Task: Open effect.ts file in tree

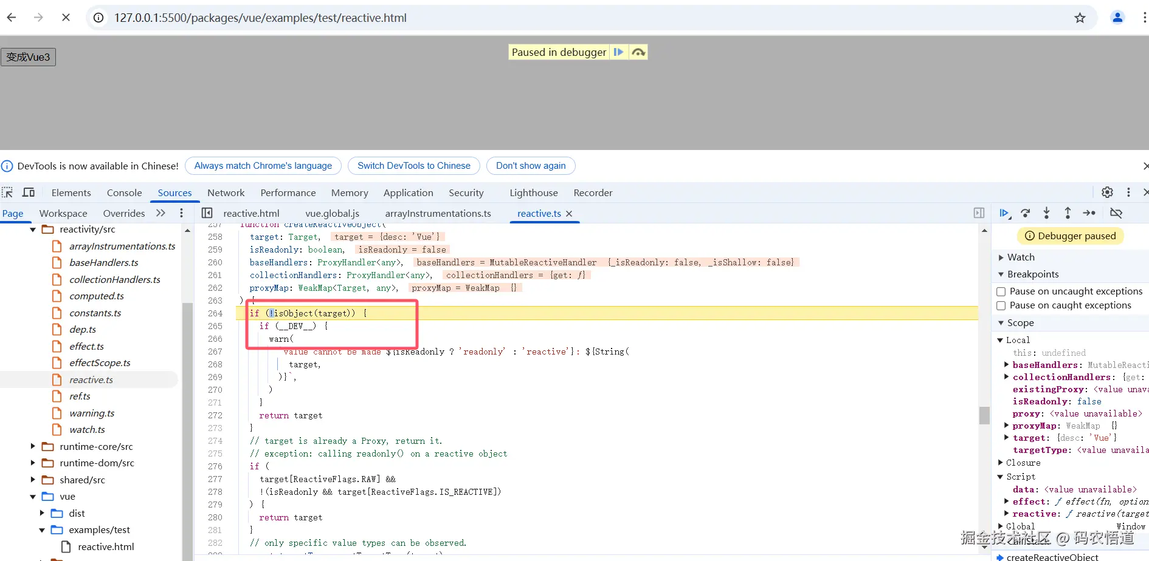Action: pyautogui.click(x=86, y=346)
